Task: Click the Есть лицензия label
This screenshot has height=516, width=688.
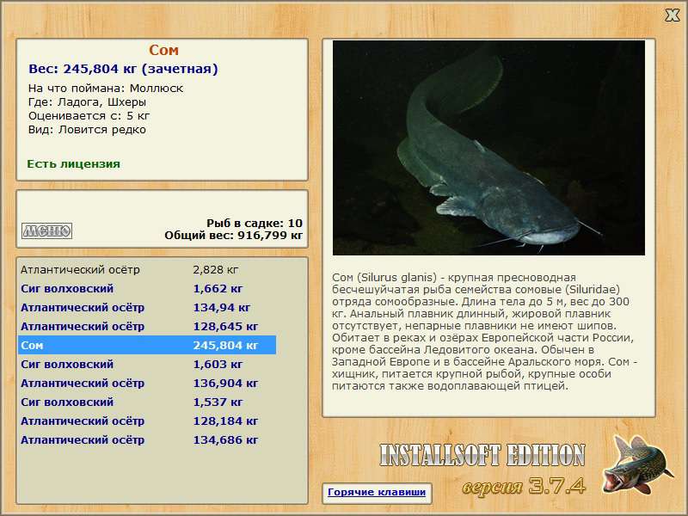Action: pos(73,163)
